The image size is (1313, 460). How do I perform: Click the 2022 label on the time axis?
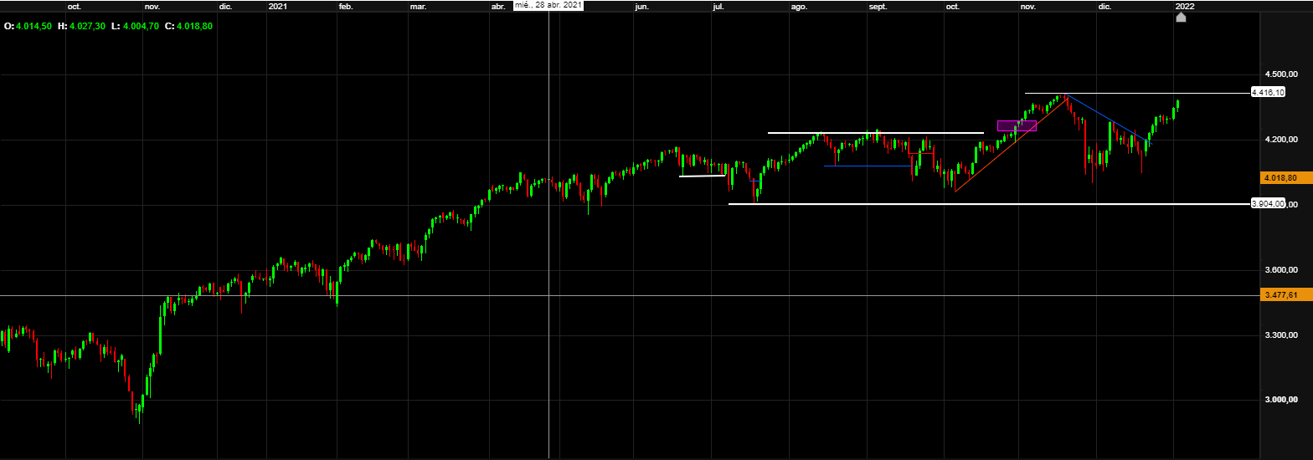click(x=1185, y=6)
